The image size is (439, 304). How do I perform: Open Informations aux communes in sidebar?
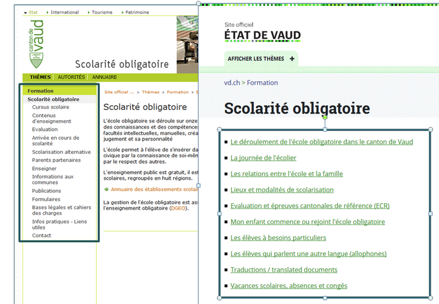tap(53, 180)
